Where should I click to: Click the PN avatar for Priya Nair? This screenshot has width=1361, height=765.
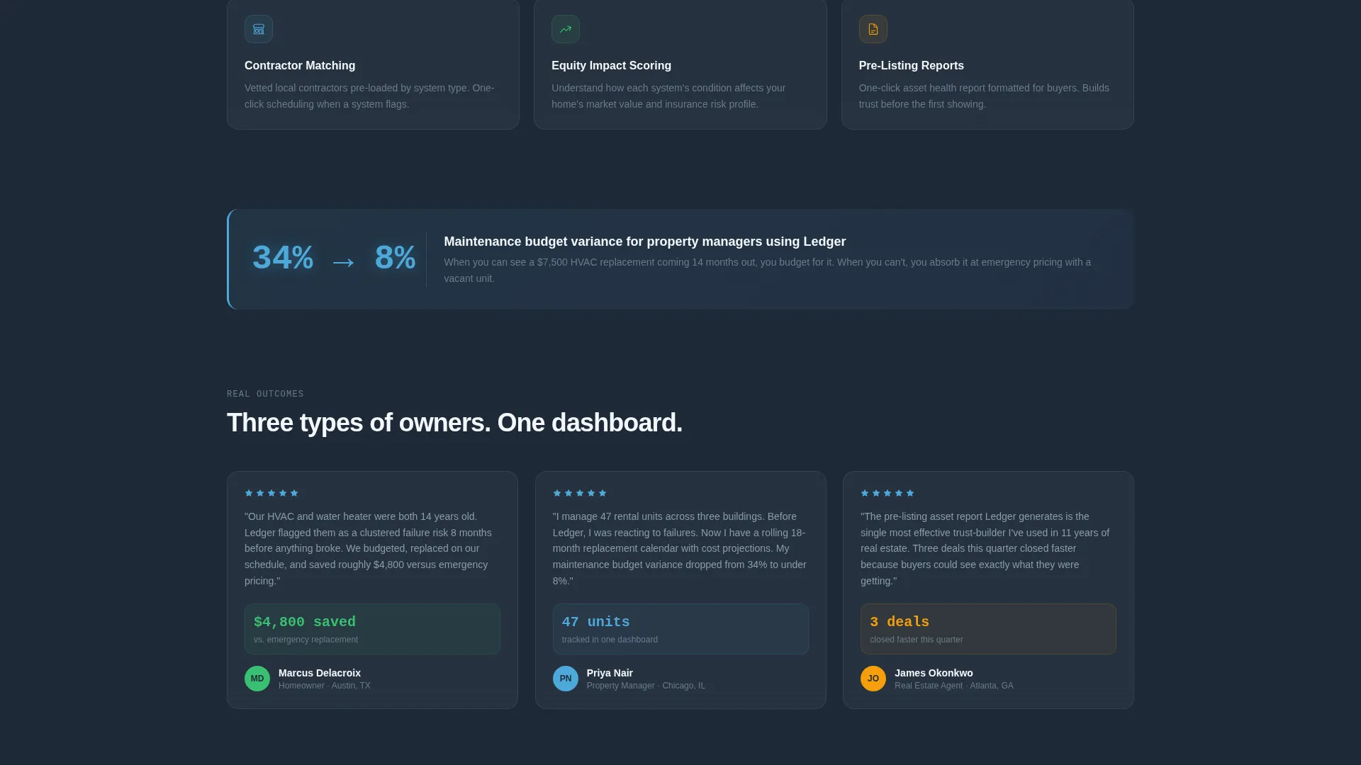tap(566, 679)
